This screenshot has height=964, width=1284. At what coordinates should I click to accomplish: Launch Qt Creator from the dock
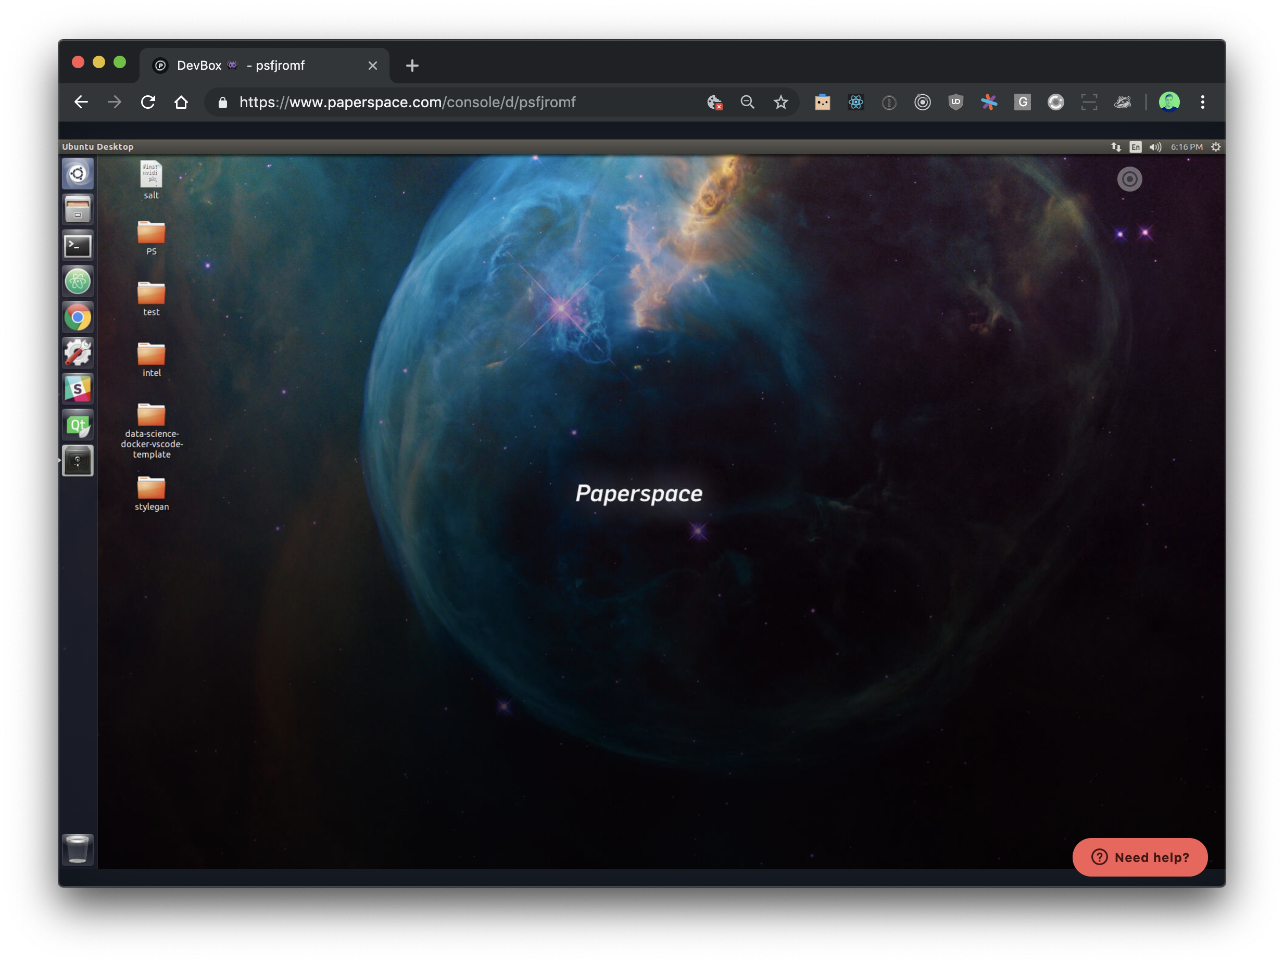78,425
